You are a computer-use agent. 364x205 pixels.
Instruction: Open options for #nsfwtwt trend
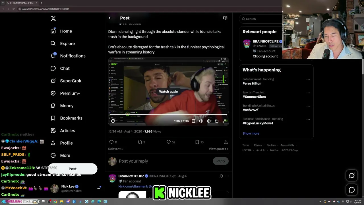308,106
